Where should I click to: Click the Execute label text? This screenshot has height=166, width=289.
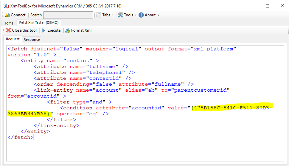click(x=54, y=30)
